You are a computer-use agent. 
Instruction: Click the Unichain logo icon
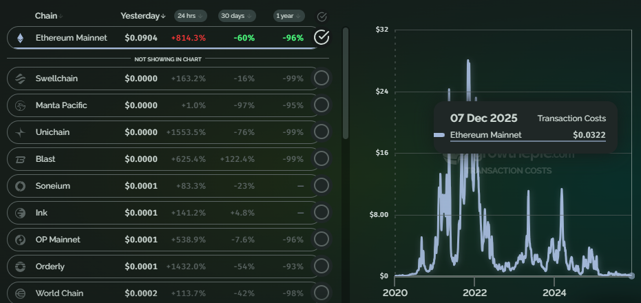pos(21,132)
